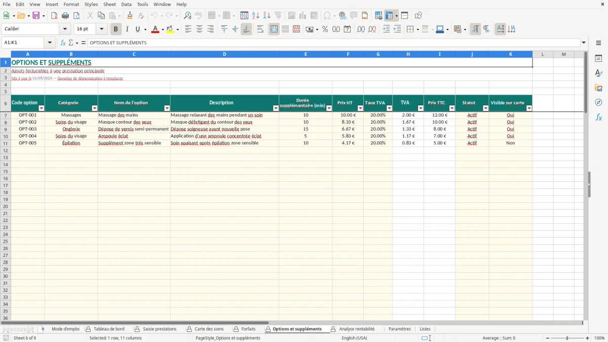Open the Function Wizard fx
The image size is (608, 342).
pyautogui.click(x=63, y=43)
